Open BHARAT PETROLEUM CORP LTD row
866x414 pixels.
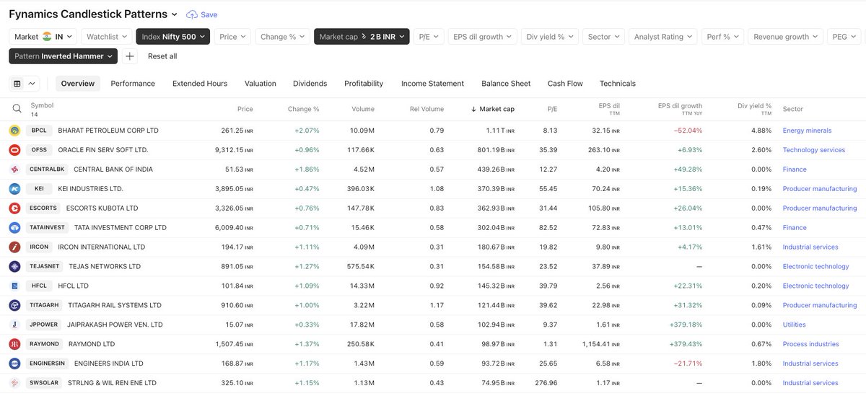tap(433, 131)
